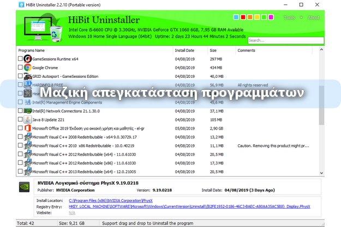This screenshot has height=227, width=341.
Task: Sort by Comments column header
Action: (246, 50)
